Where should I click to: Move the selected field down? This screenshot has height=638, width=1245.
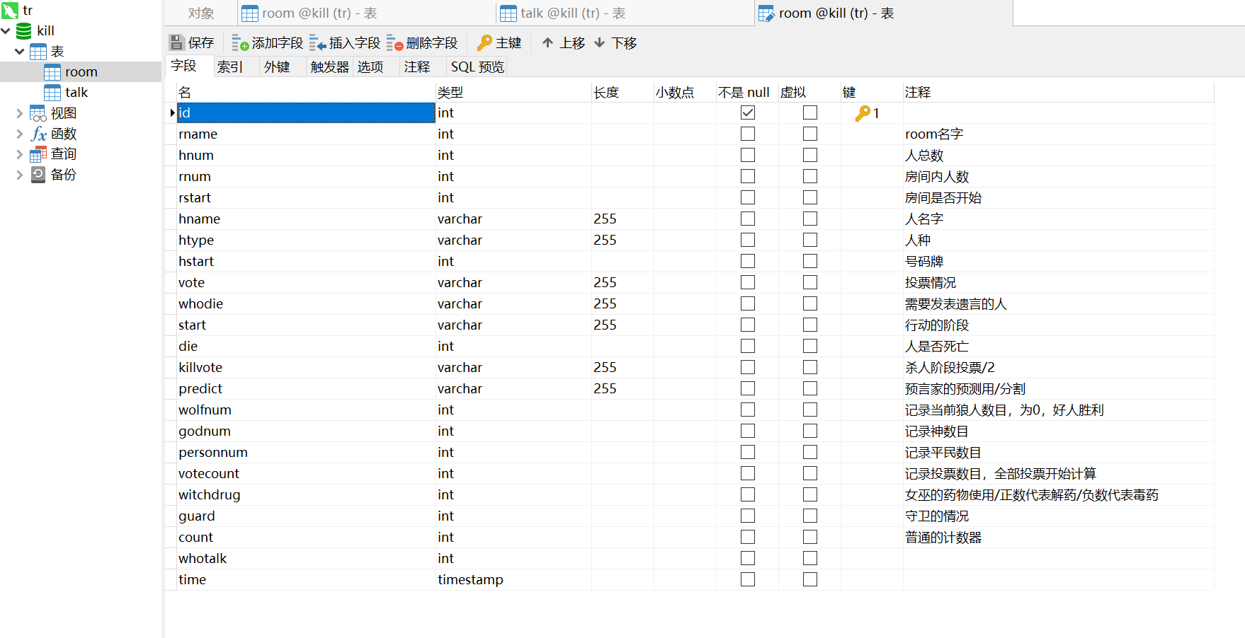tap(615, 42)
